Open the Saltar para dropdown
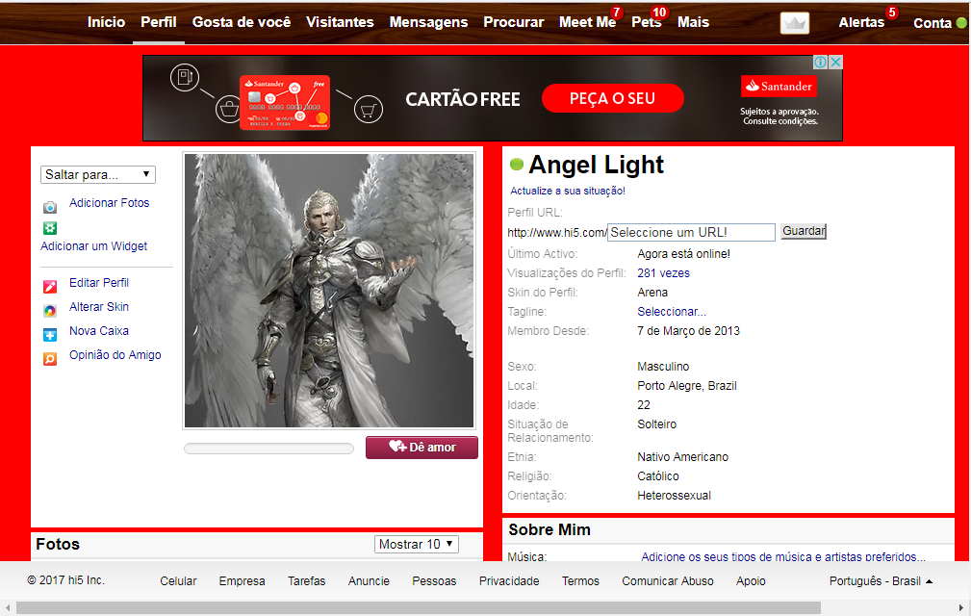 pos(98,174)
